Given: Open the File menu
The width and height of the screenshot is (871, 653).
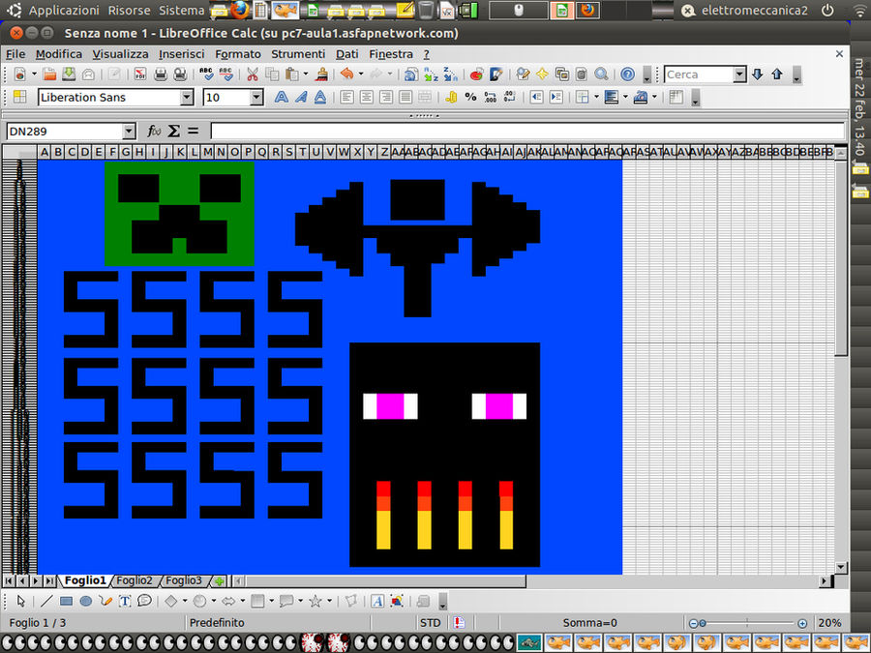Looking at the screenshot, I should coord(15,54).
